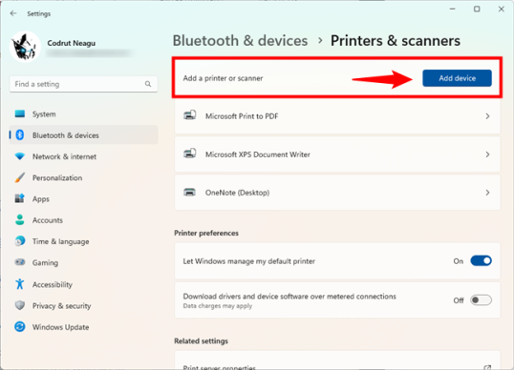Maximize the Settings window
This screenshot has height=370, width=514.
click(x=477, y=10)
